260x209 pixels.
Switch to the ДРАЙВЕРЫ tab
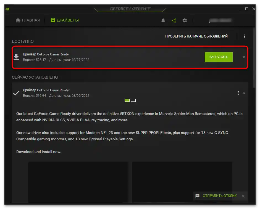[65, 20]
